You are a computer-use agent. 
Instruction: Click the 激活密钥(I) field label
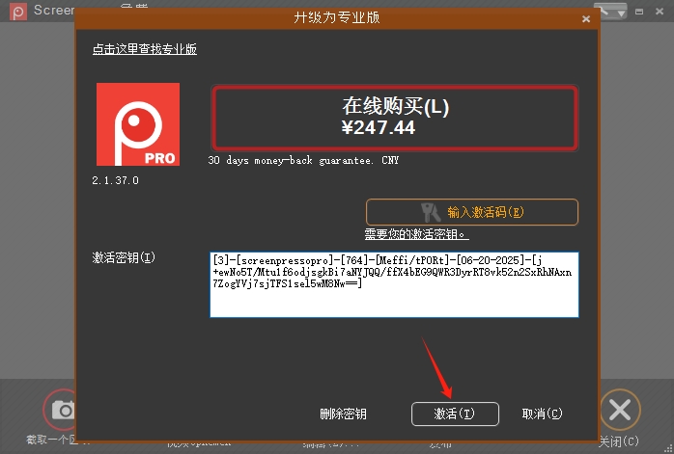tap(124, 258)
